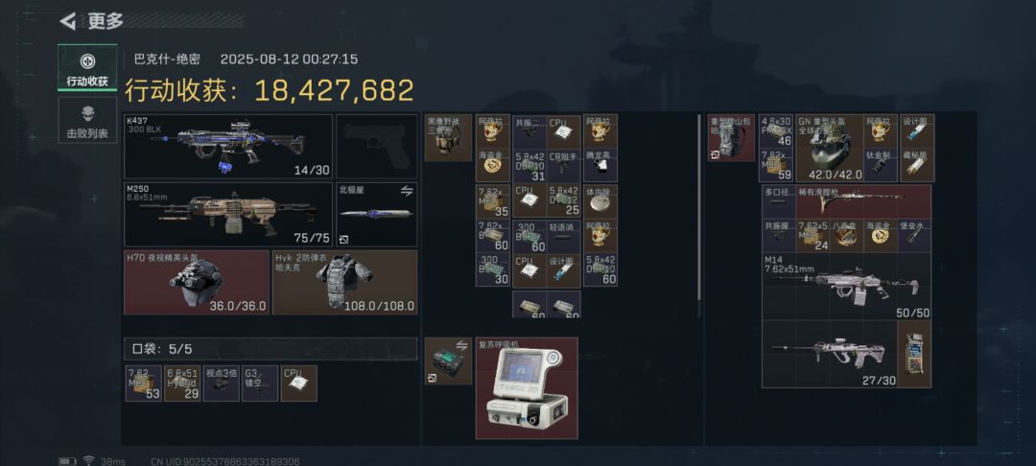
Task: Select the 视点3倍 scope in pockets
Action: [222, 384]
